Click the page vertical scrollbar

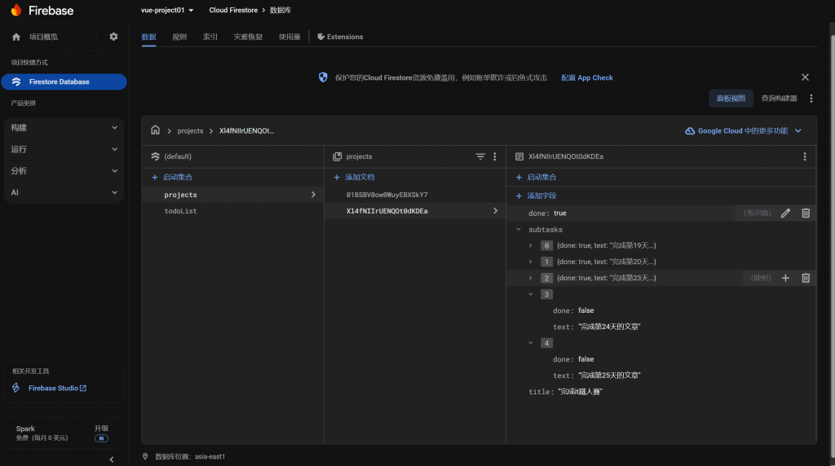point(831,244)
